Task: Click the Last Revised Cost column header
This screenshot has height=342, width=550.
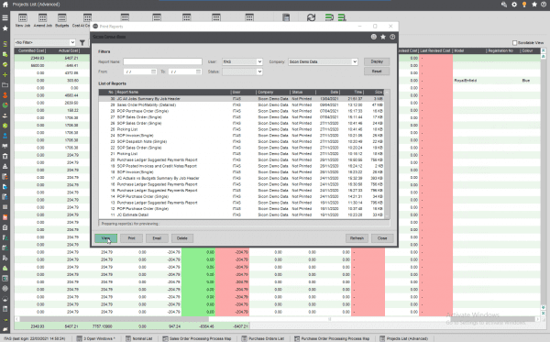Action: pyautogui.click(x=436, y=50)
